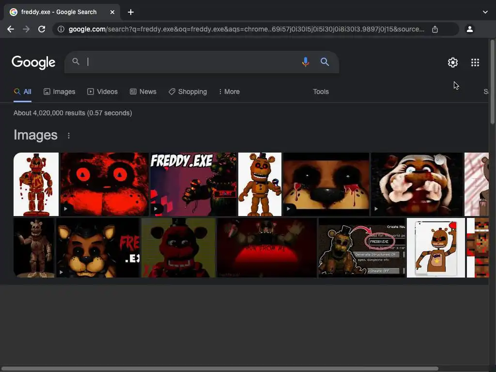Play icon on red glowing-eyes thumbnail

[x=65, y=209]
